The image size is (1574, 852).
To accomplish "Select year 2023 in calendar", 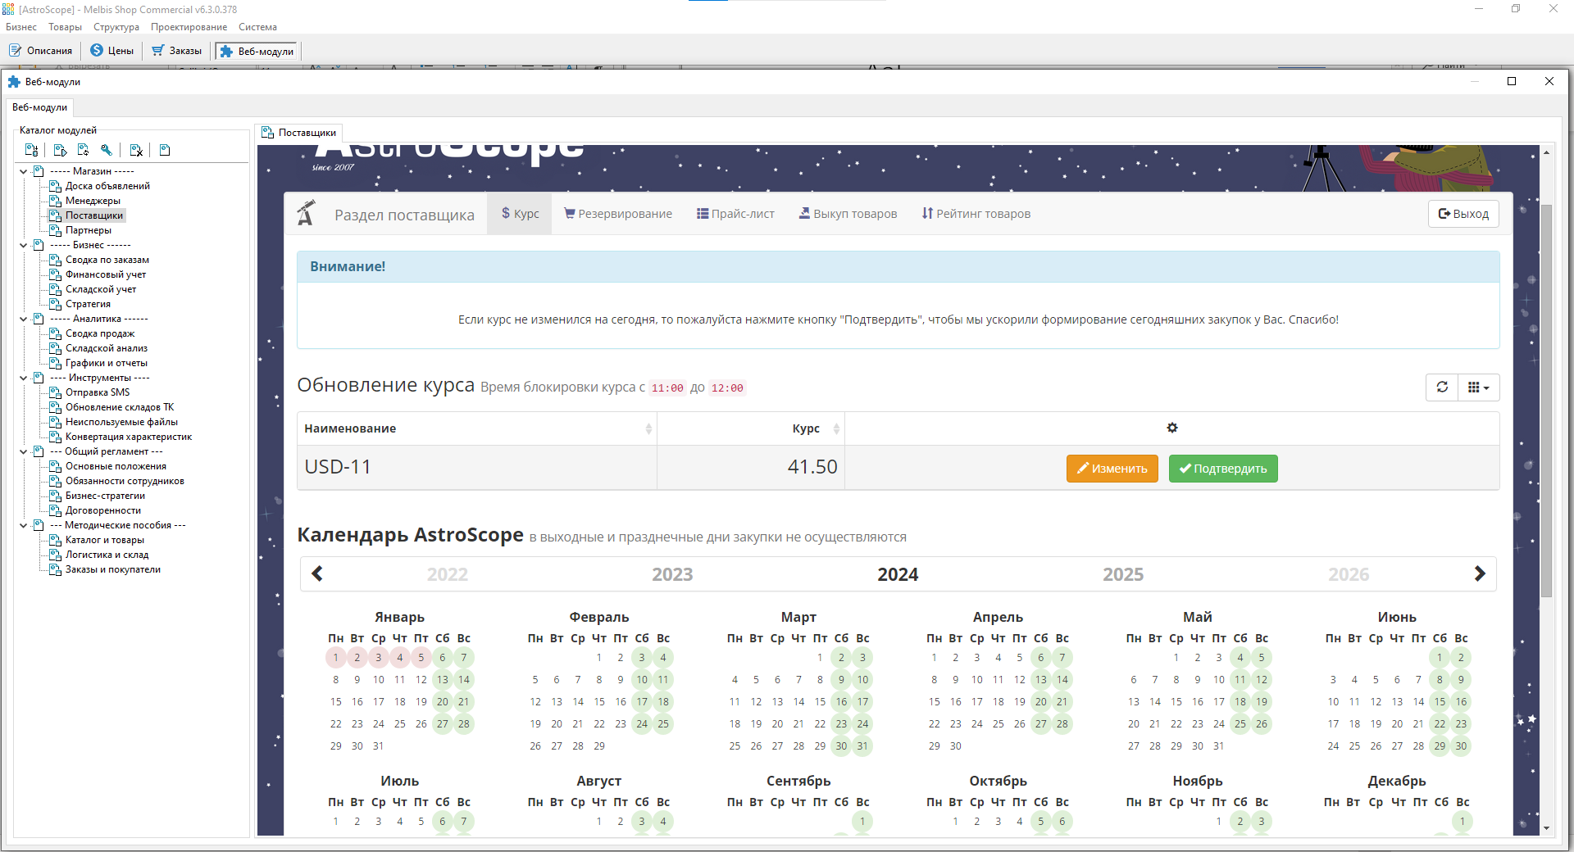I will point(672,574).
